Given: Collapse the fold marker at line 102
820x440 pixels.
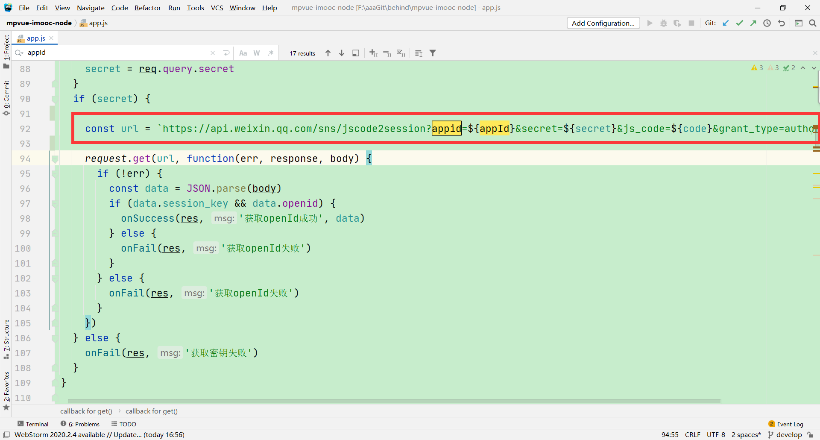Looking at the screenshot, I should 55,279.
